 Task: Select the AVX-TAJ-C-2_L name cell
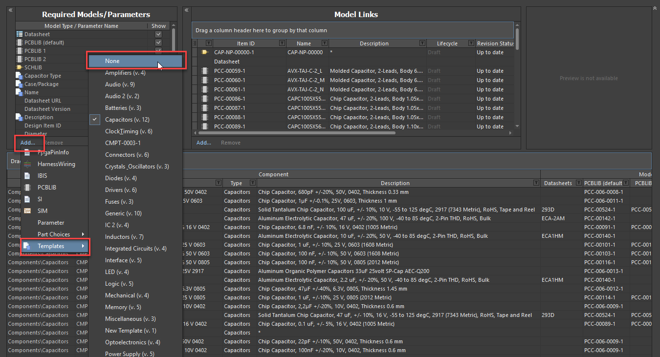307,71
